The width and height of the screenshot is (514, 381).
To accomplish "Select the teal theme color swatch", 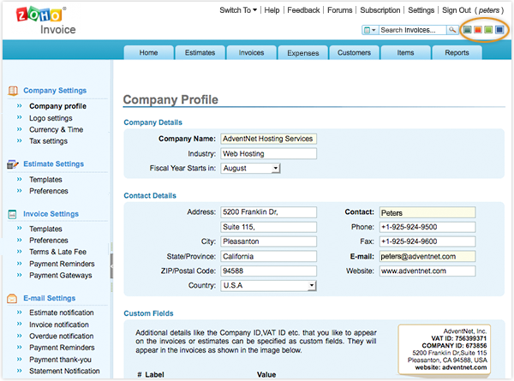I will point(468,30).
